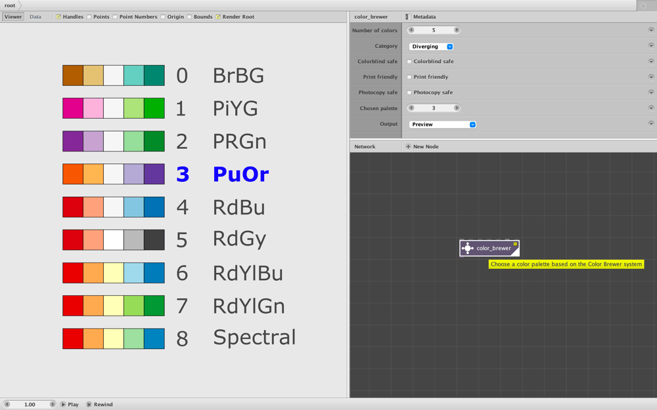
Task: Click the rendered-node flag on color_brewer node
Action: click(515, 244)
